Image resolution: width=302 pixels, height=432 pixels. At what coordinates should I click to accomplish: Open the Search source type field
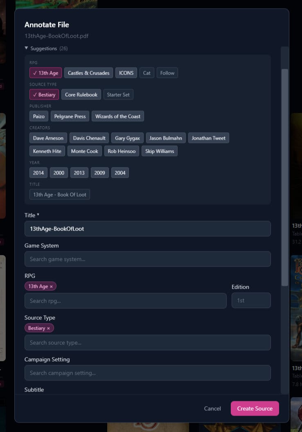147,342
